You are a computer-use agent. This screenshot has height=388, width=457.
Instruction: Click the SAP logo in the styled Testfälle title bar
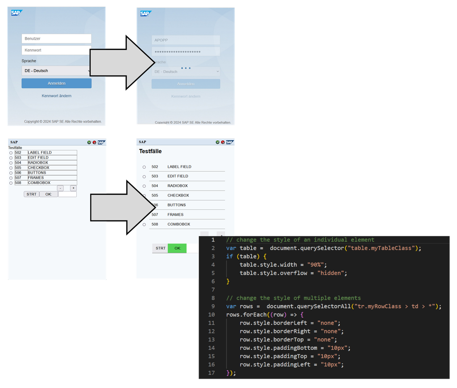click(x=229, y=142)
